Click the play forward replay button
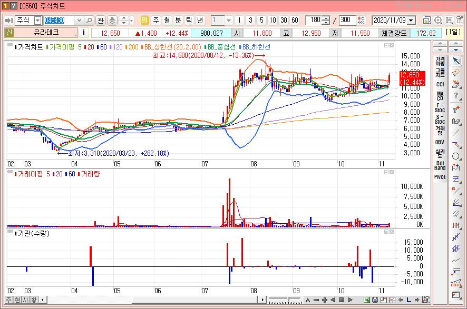Viewport: 467px width, 309px height. 350,300
